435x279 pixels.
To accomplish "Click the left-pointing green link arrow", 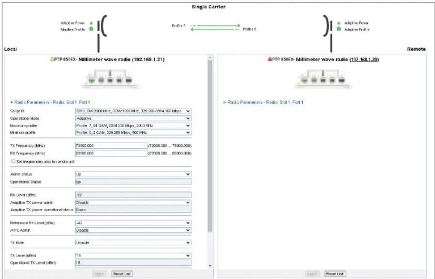I will click(x=215, y=29).
